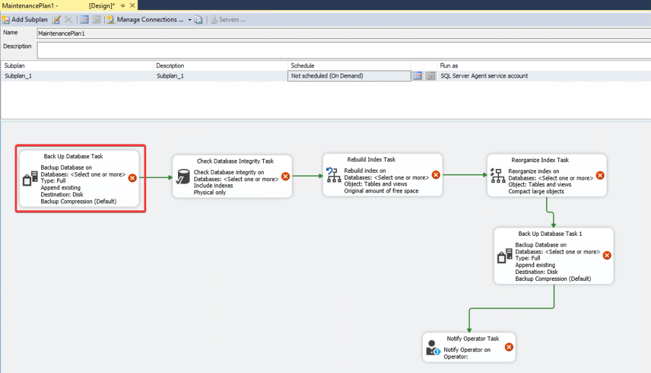This screenshot has height=373, width=651.
Task: Open subplan properties using the edit pencil icon
Action: click(x=57, y=19)
